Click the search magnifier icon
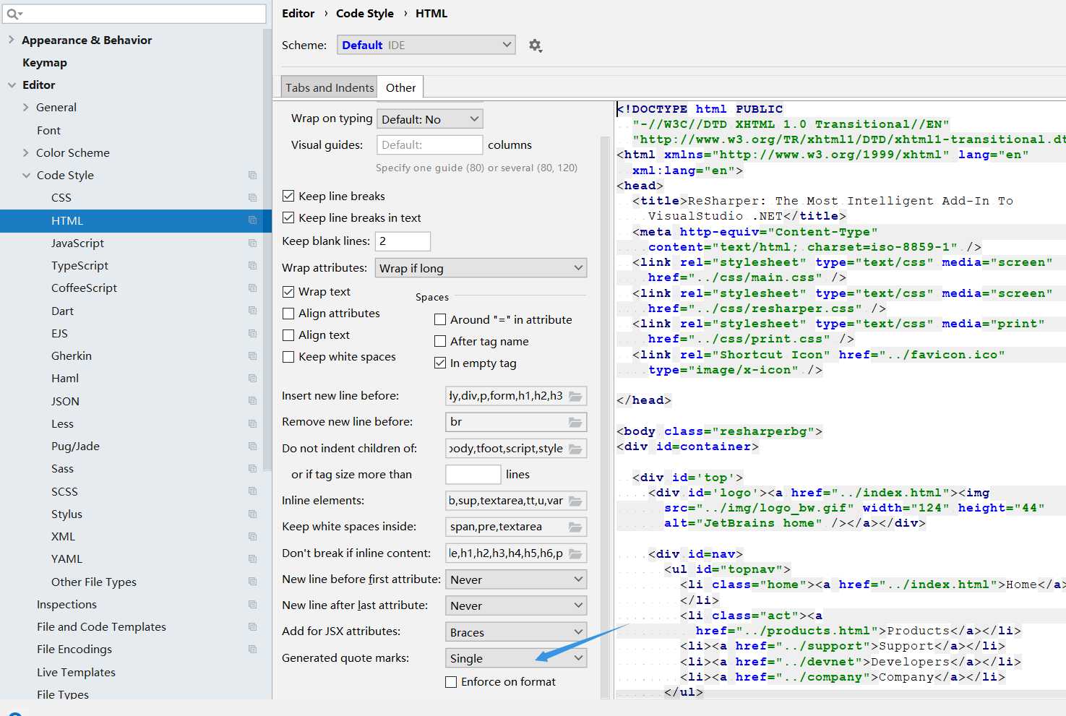 coord(12,14)
